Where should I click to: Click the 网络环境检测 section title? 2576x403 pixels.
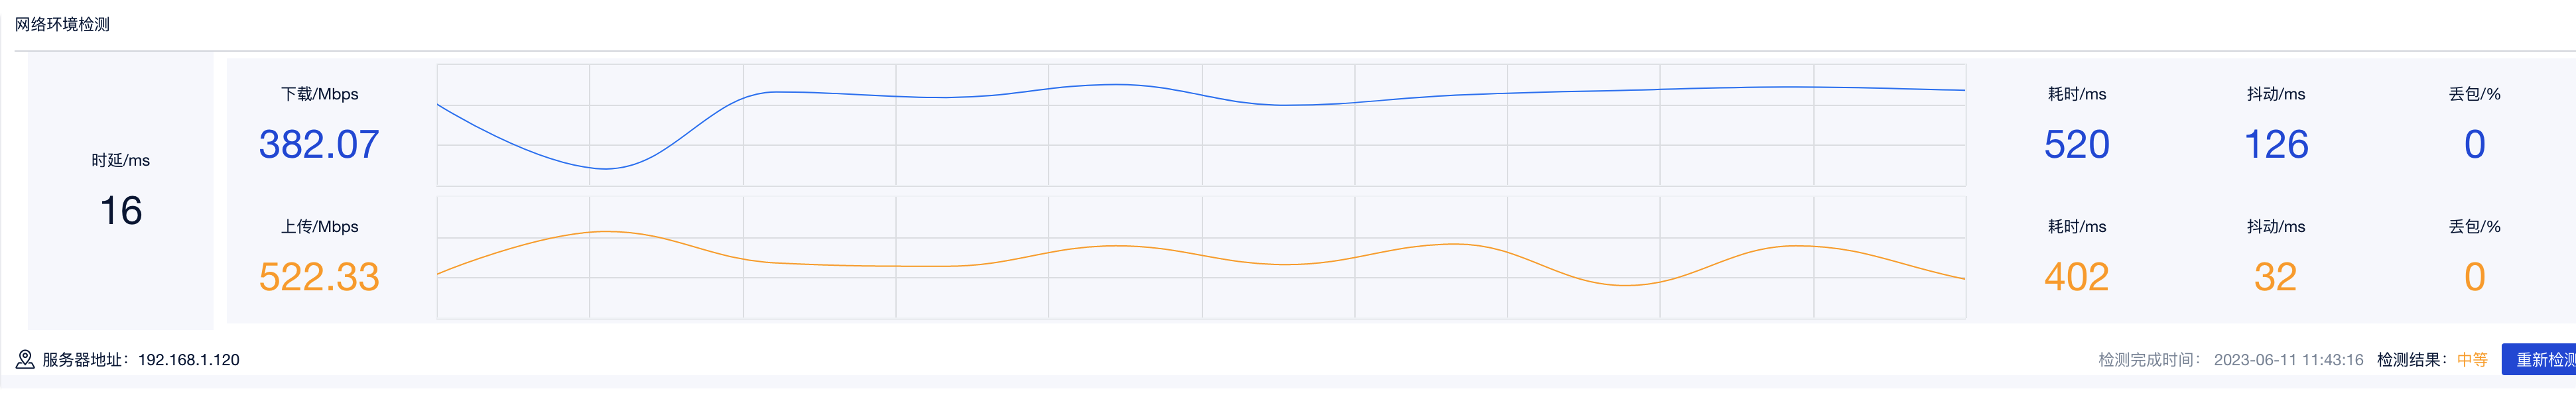[x=62, y=24]
